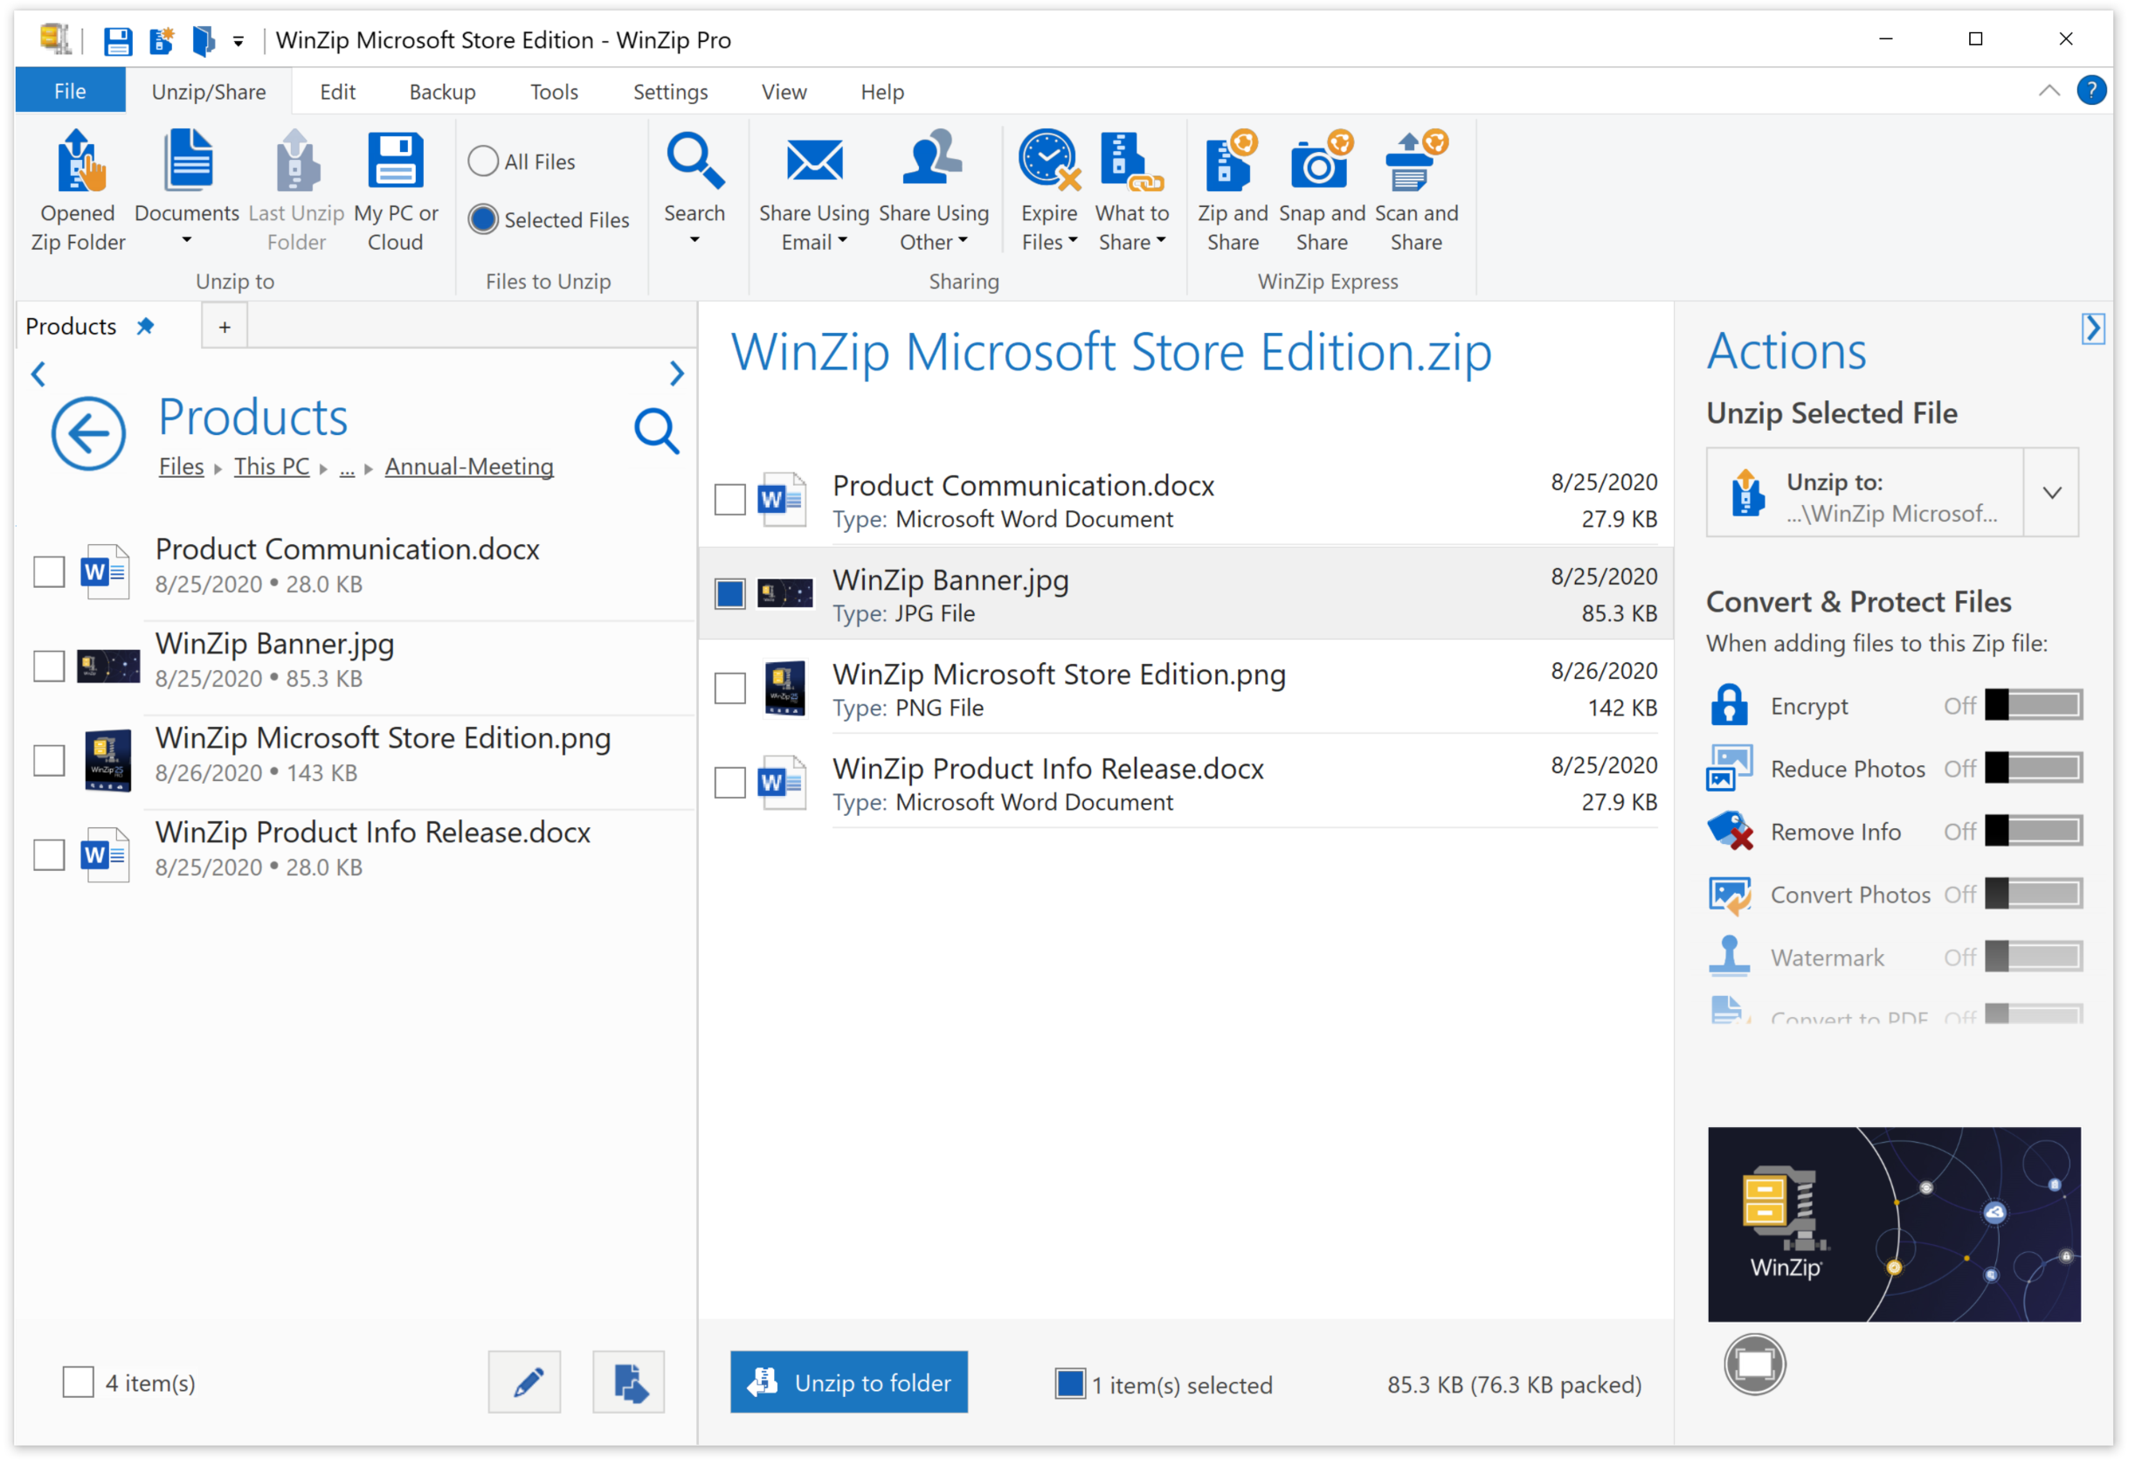Click the This PC breadcrumb link

click(x=271, y=467)
